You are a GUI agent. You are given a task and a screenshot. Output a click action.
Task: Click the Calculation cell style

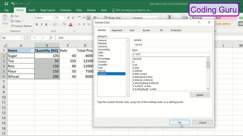pyautogui.click(x=226, y=24)
